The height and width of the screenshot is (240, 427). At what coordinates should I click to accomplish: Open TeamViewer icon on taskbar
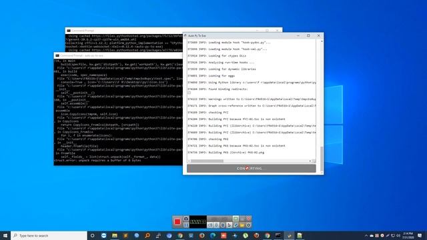104,235
